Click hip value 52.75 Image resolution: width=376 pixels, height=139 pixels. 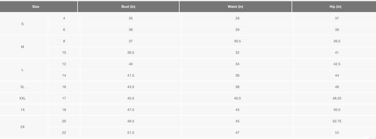[x=337, y=121]
